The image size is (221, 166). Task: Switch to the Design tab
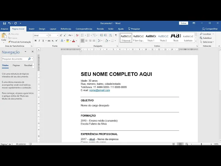(42, 29)
